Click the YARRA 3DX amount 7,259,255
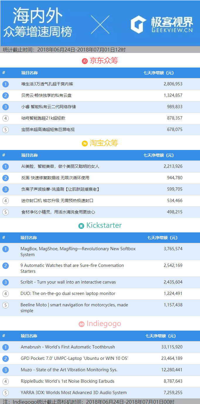Image resolution: width=200 pixels, height=404 pixels. [172, 392]
